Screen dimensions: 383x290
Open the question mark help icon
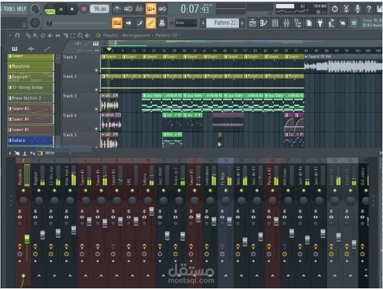click(x=369, y=9)
